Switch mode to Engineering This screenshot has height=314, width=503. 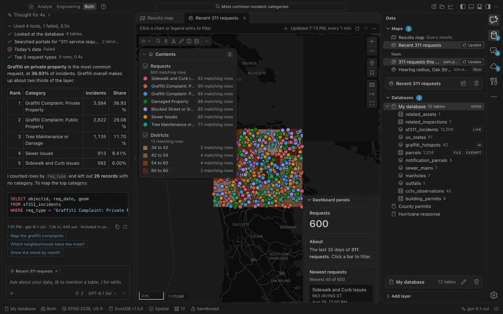click(x=68, y=7)
